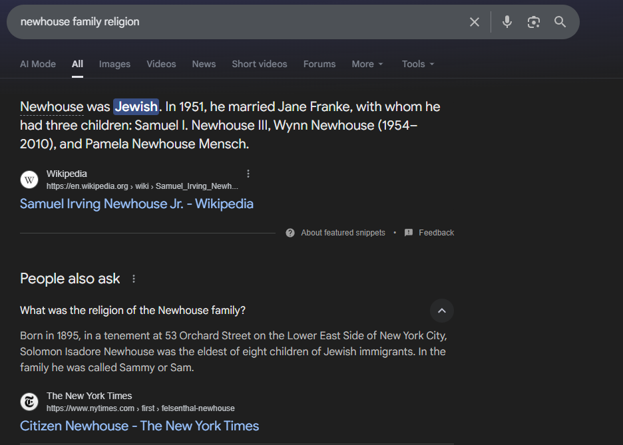Open the Short videos tab
This screenshot has width=623, height=445.
[x=260, y=64]
